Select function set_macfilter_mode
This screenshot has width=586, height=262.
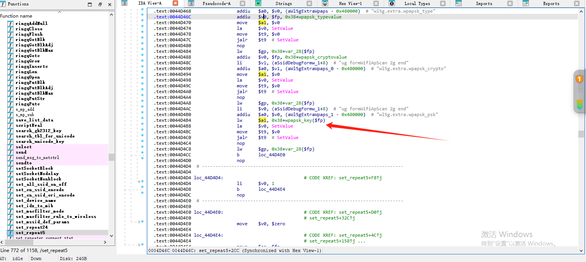tap(40, 211)
